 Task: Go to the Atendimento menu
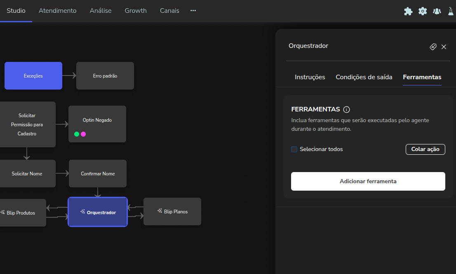coord(57,11)
